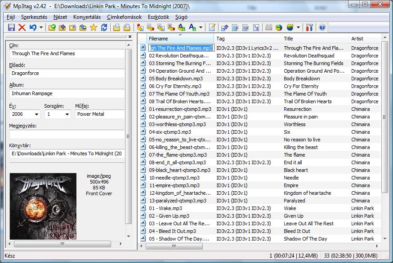Viewport: 393px width, 263px height.
Task: Open the Címkeforrások menu
Action: [x=124, y=17]
